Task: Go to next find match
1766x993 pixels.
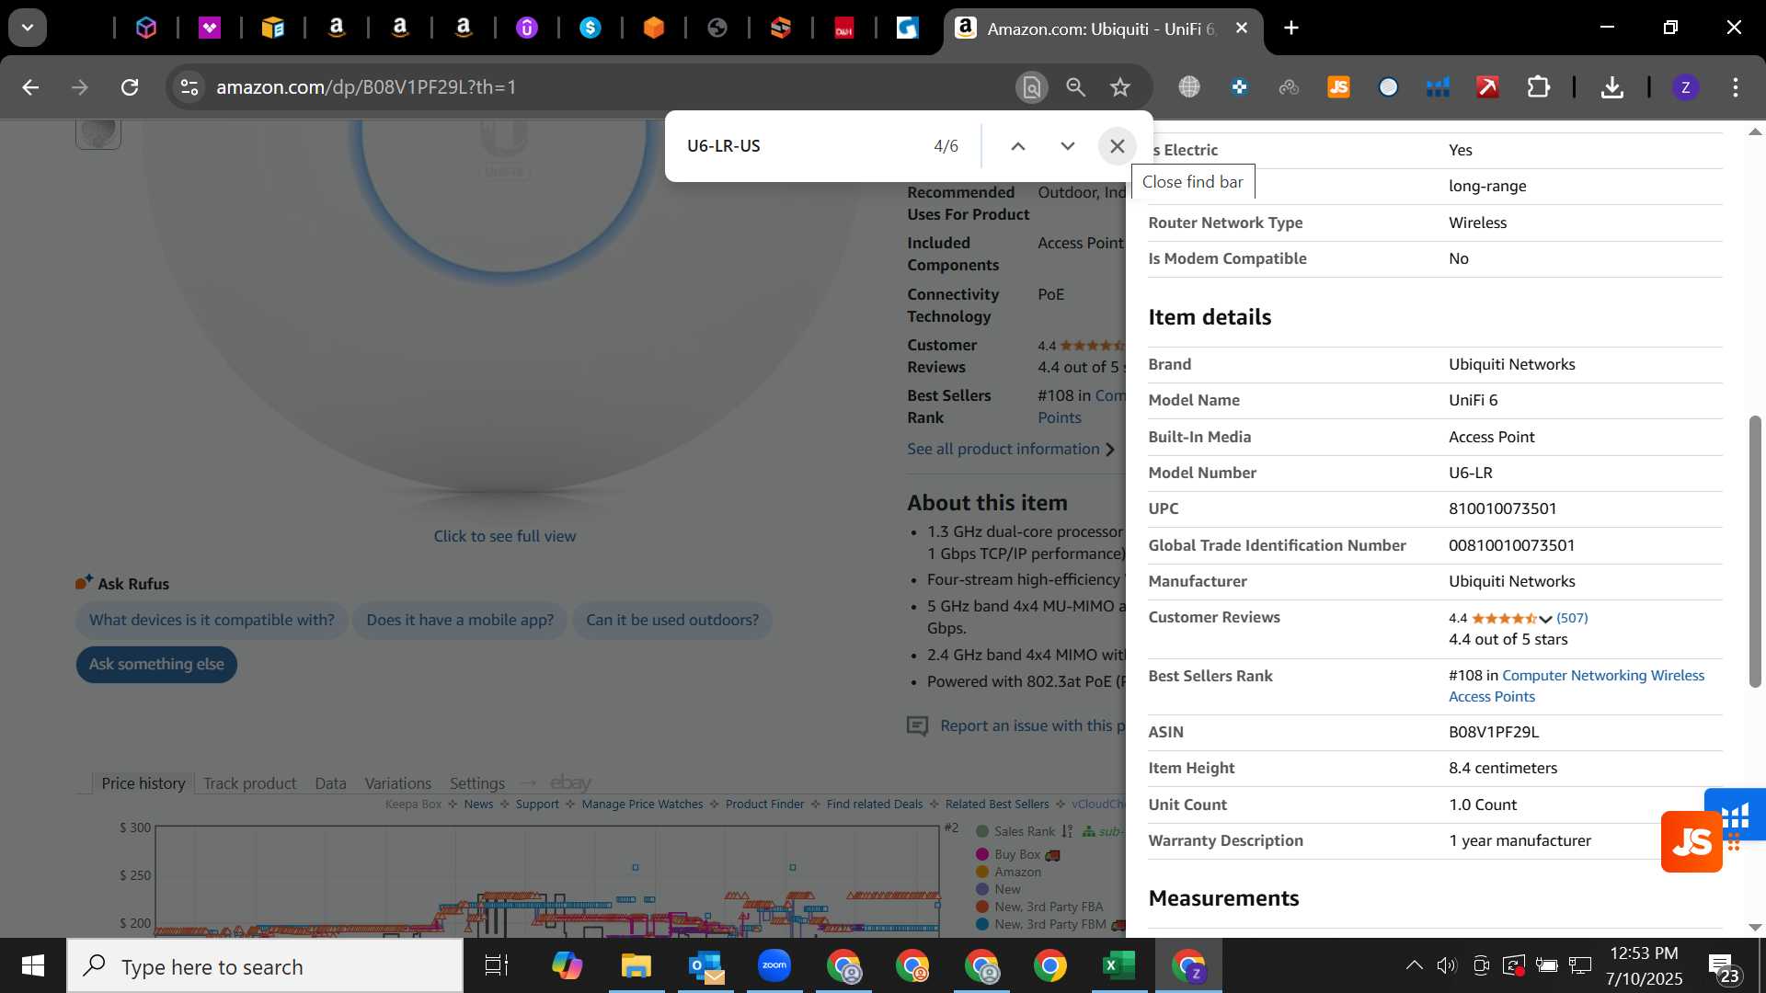Action: point(1067,146)
